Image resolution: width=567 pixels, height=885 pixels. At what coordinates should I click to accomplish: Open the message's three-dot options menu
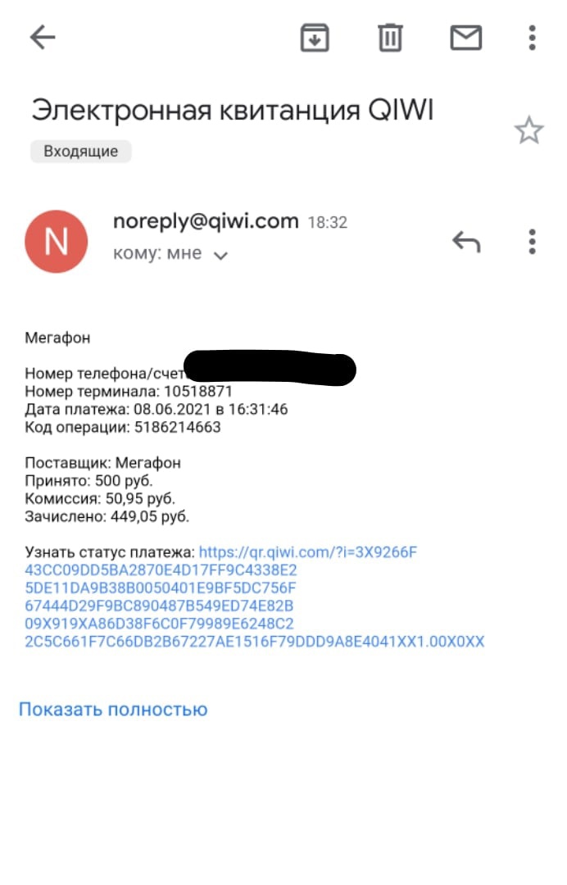532,242
